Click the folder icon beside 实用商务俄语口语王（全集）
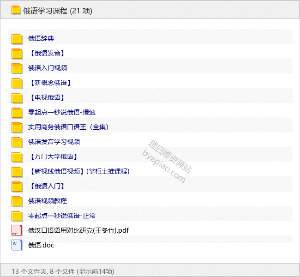This screenshot has height=277, width=300. click(17, 127)
